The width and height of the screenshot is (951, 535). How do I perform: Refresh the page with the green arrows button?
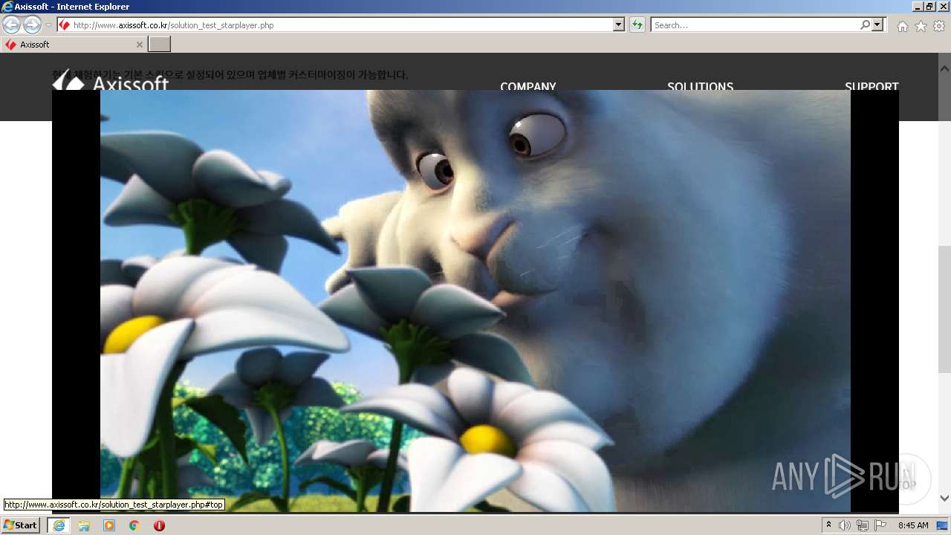coord(637,25)
